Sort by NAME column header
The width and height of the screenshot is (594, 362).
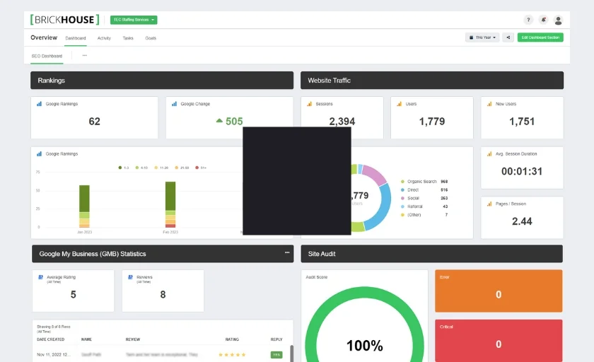click(86, 339)
